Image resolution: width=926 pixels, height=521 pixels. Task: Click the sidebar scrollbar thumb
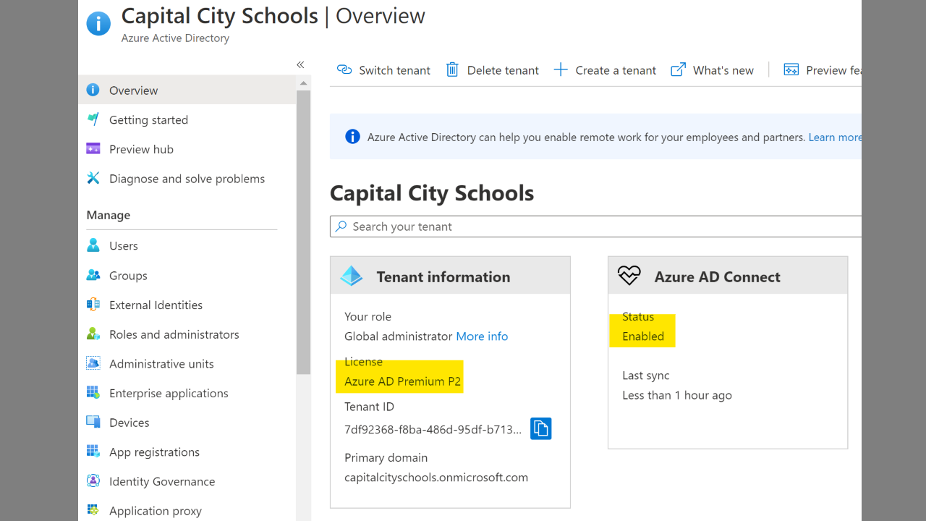(303, 232)
